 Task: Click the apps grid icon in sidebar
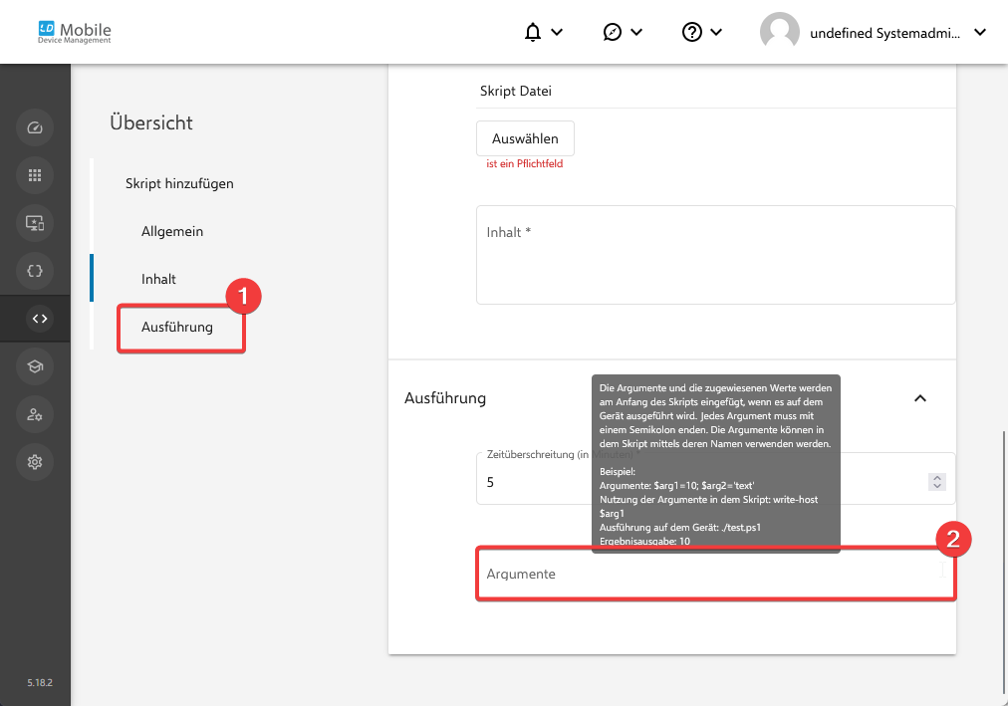35,175
